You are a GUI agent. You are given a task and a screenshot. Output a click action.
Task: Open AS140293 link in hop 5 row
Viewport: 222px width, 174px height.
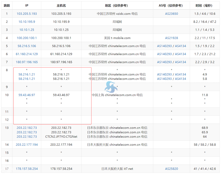(x=164, y=46)
